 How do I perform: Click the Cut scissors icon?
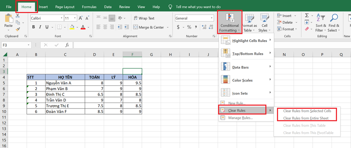pyautogui.click(x=18, y=16)
